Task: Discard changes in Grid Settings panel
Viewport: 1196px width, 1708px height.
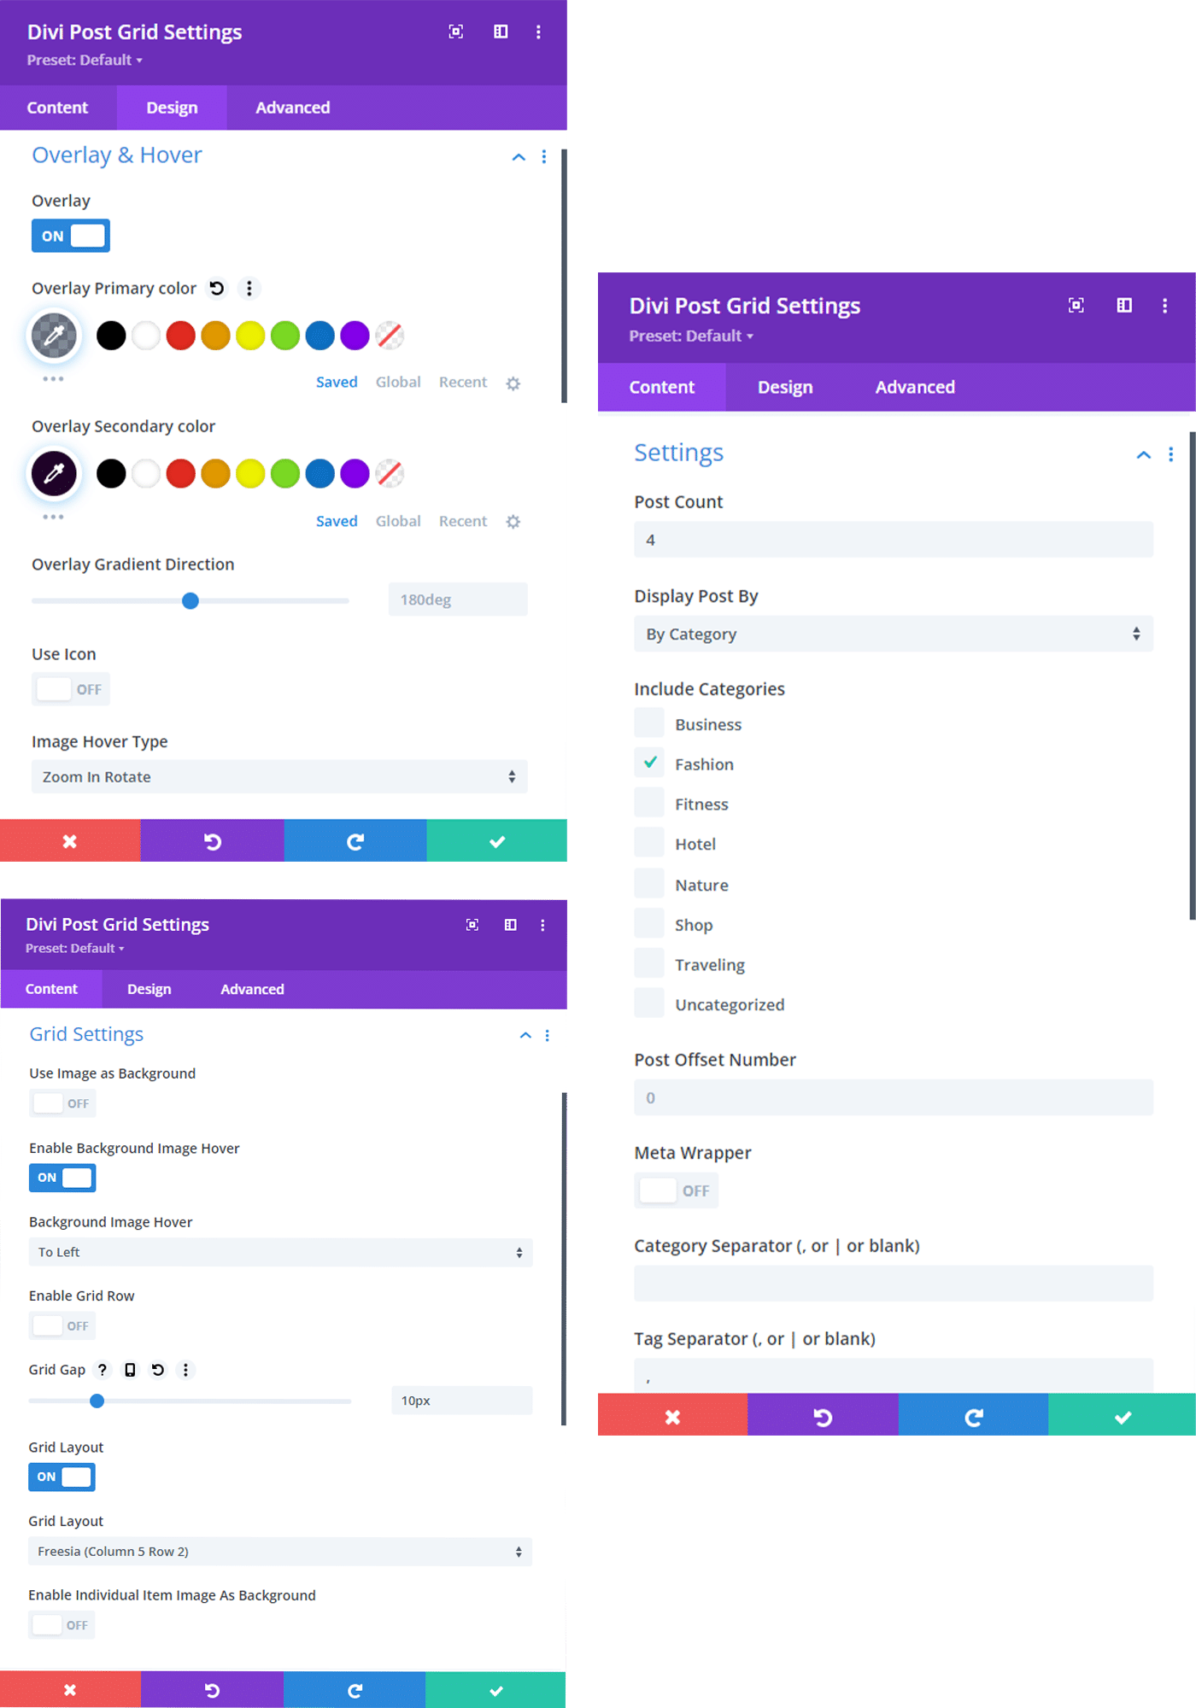Action: (70, 1690)
